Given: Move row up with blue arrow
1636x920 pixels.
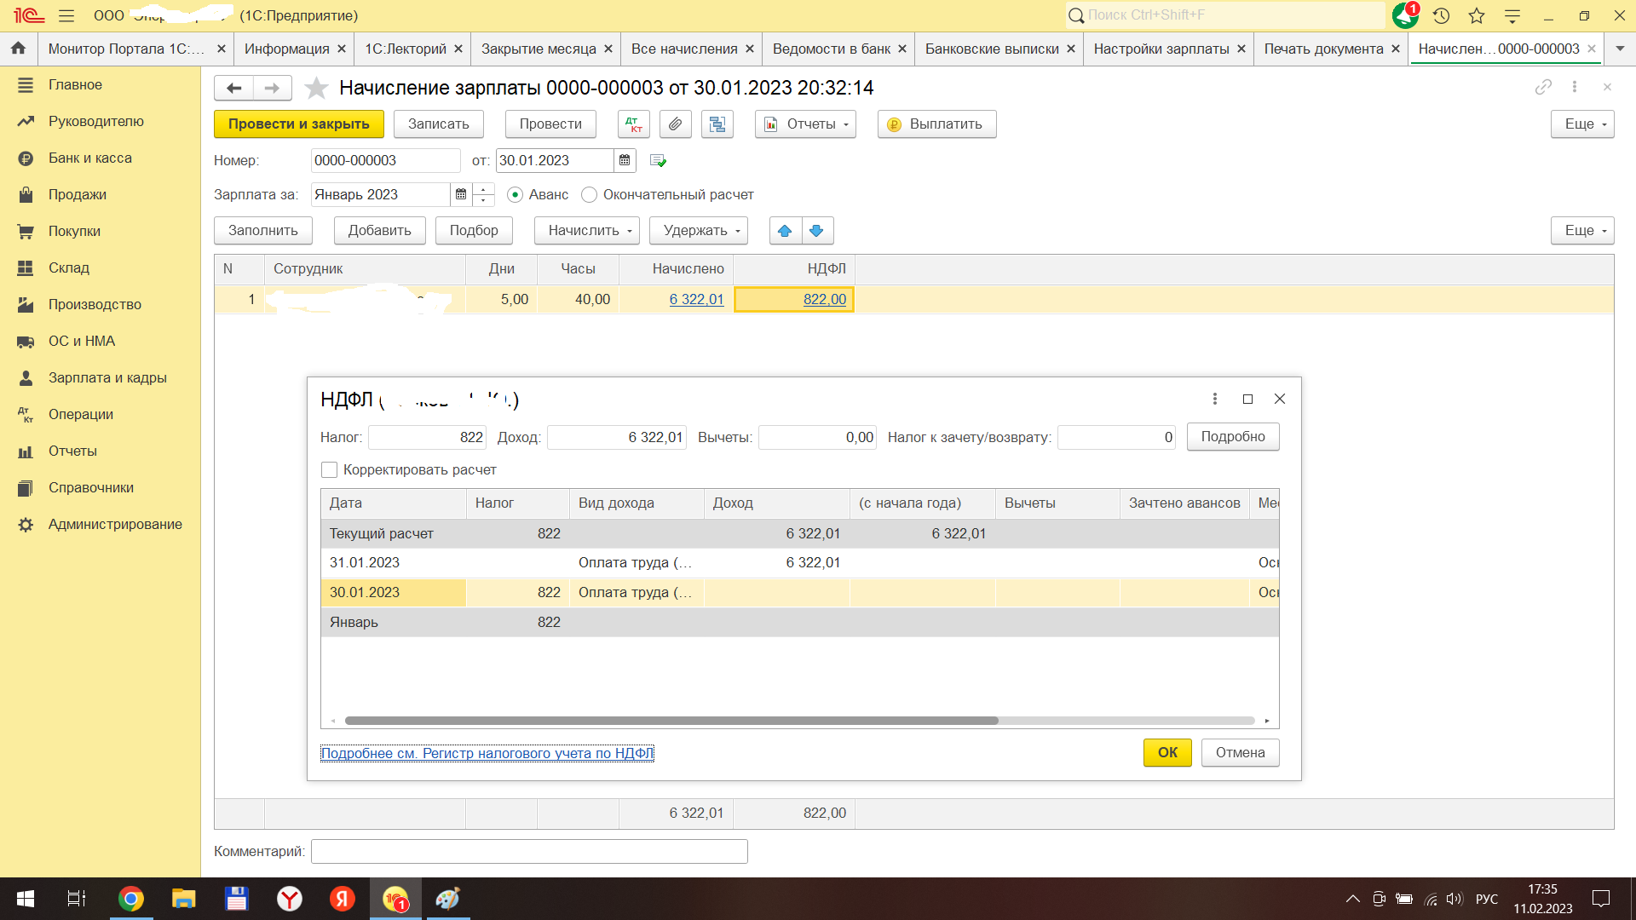Looking at the screenshot, I should pos(785,231).
